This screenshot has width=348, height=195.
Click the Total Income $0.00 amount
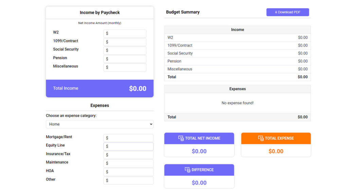click(x=138, y=89)
